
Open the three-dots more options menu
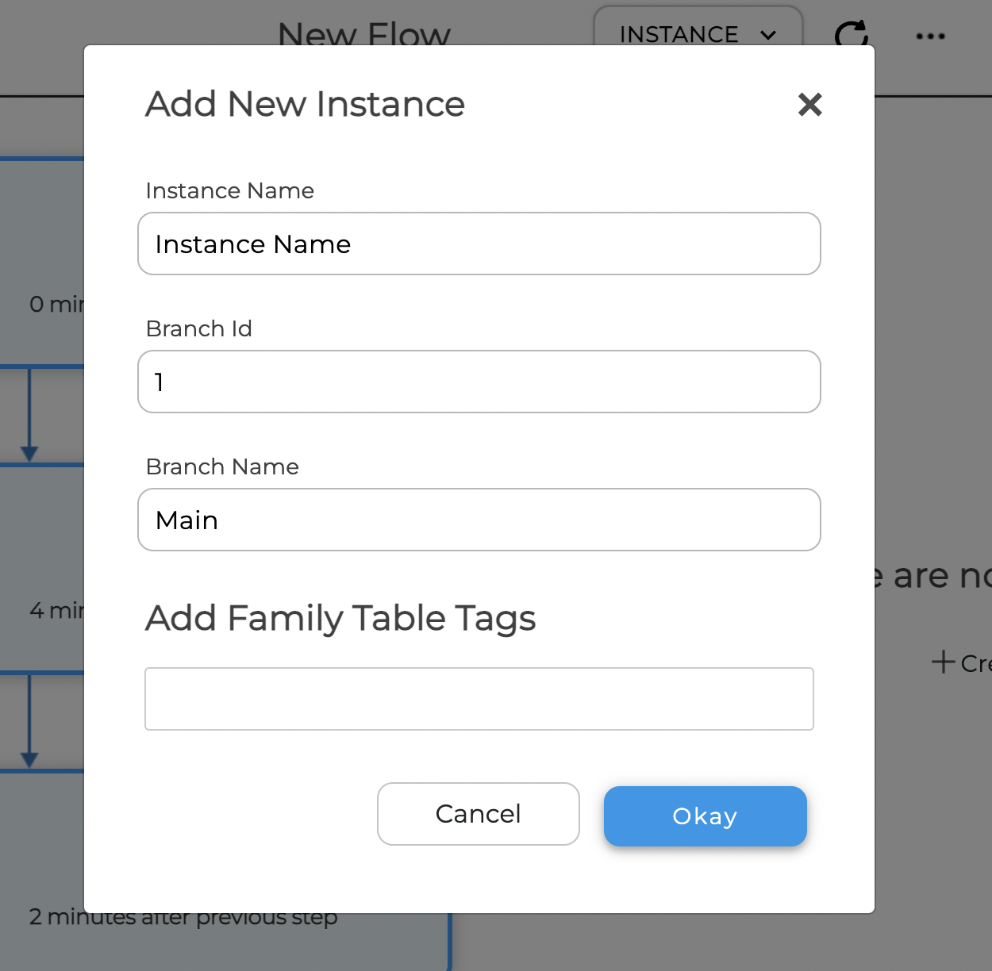coord(930,36)
